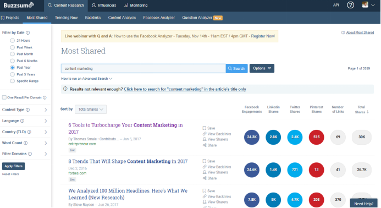The height and width of the screenshot is (208, 381).
Task: Select the Specific Range date filter
Action: coord(13,81)
